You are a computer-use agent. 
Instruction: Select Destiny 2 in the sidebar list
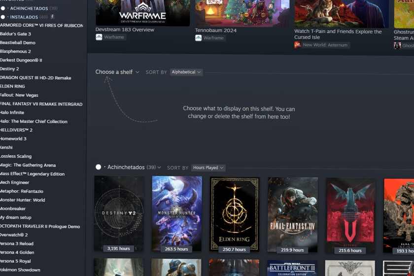pos(9,69)
